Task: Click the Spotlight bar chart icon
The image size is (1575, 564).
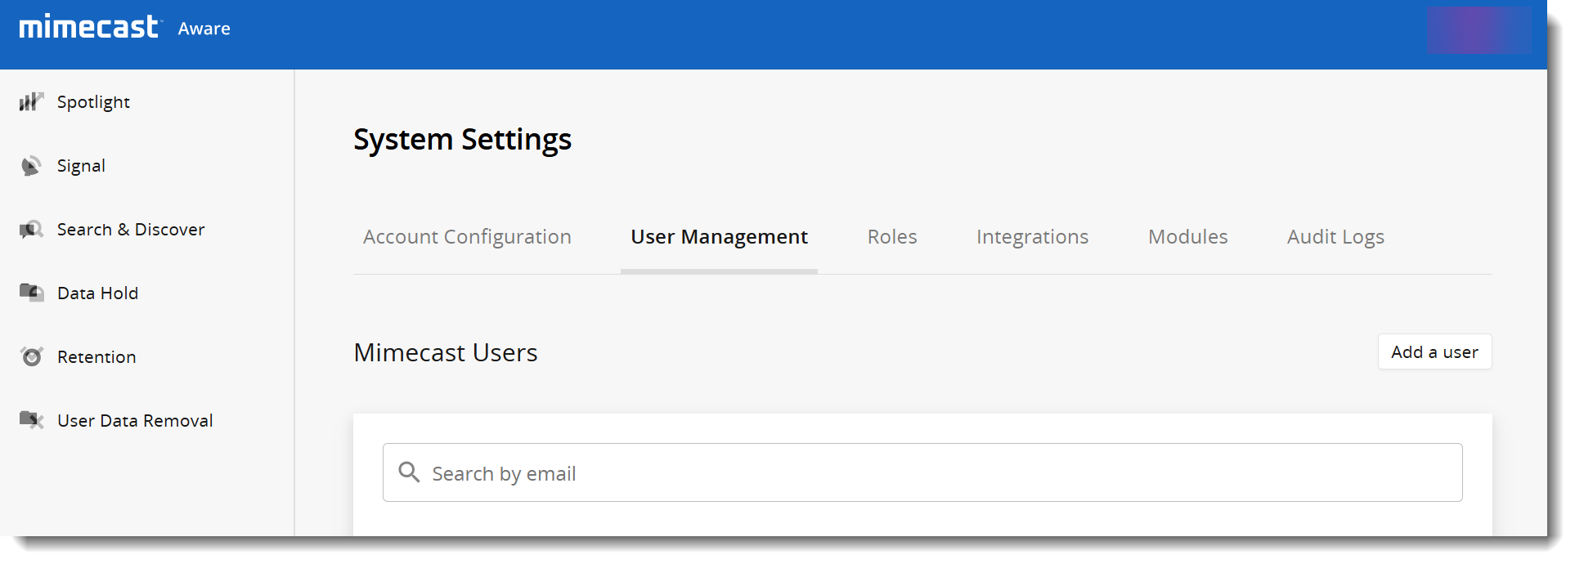Action: coord(31,101)
